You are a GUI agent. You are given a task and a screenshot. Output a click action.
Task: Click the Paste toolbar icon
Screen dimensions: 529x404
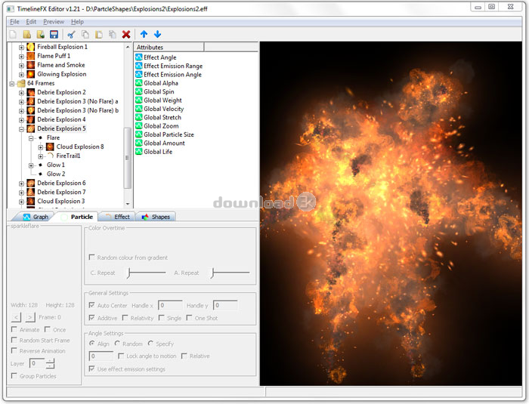[x=99, y=35]
